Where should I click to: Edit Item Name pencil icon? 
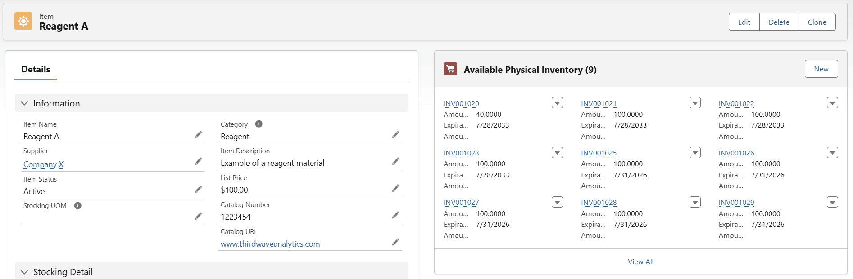[x=198, y=135]
